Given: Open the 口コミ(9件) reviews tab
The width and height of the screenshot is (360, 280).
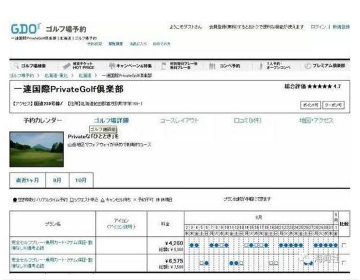Looking at the screenshot, I should click(247, 120).
